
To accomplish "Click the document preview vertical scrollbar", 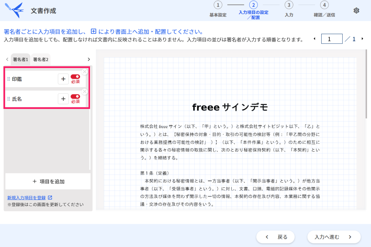I will tap(366, 84).
